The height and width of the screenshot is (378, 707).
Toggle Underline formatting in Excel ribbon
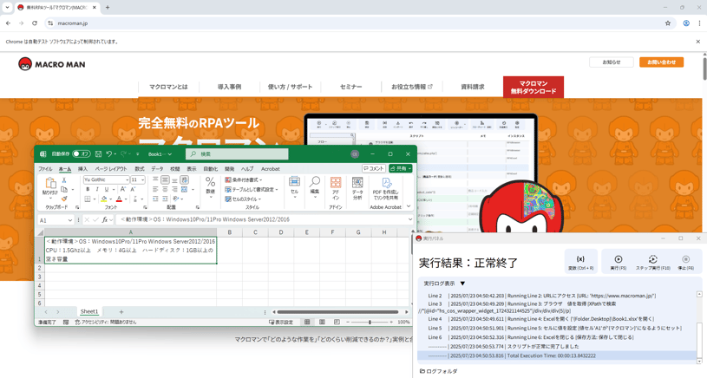pyautogui.click(x=107, y=189)
